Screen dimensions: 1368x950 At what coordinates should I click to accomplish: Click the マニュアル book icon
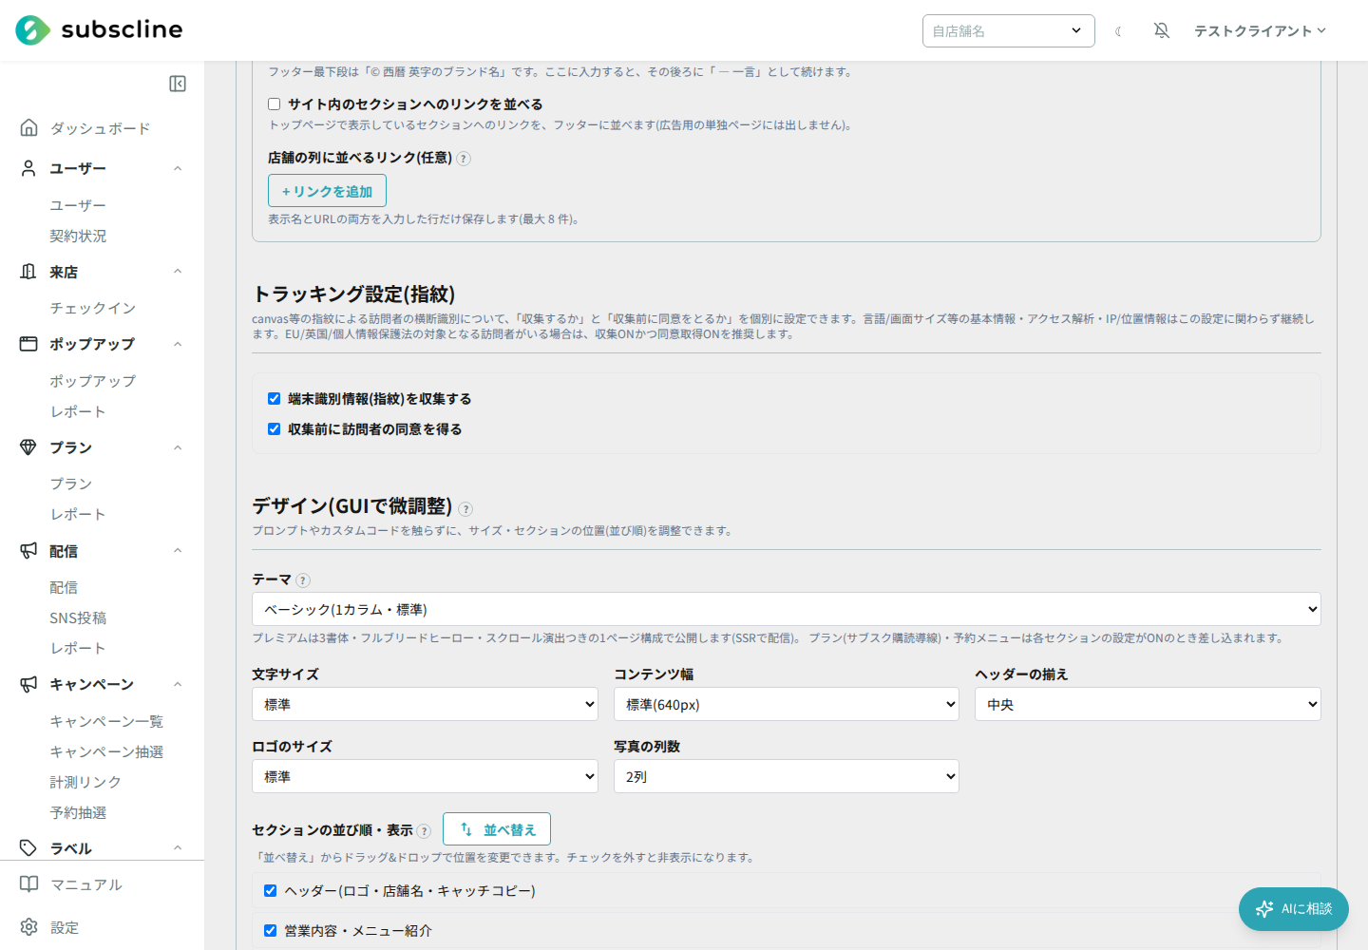pyautogui.click(x=29, y=884)
